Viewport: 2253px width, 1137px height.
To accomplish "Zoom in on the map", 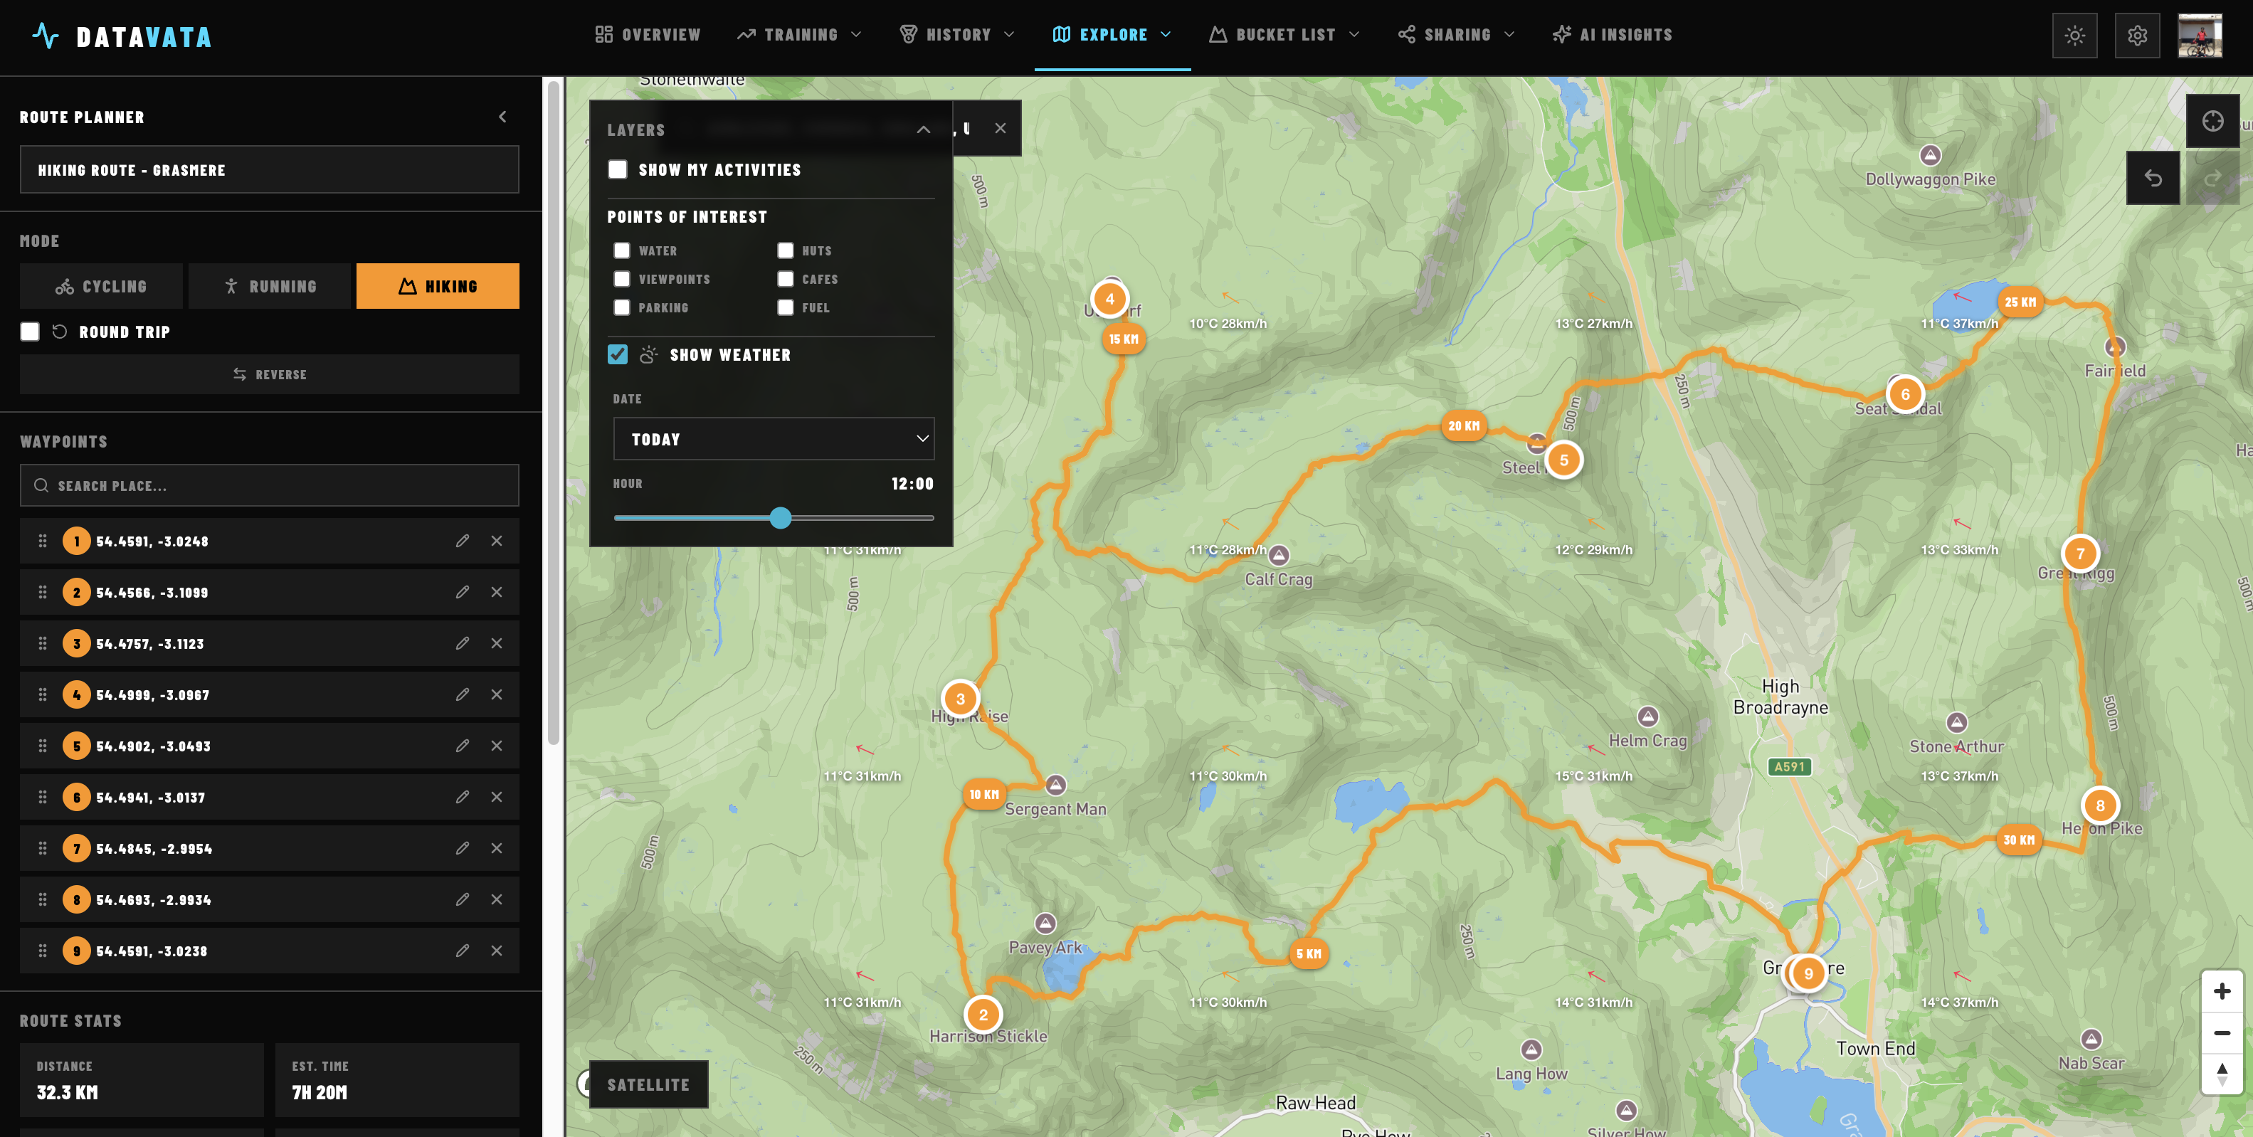I will (x=2222, y=991).
